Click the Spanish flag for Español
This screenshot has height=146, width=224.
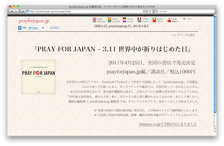(x=109, y=19)
